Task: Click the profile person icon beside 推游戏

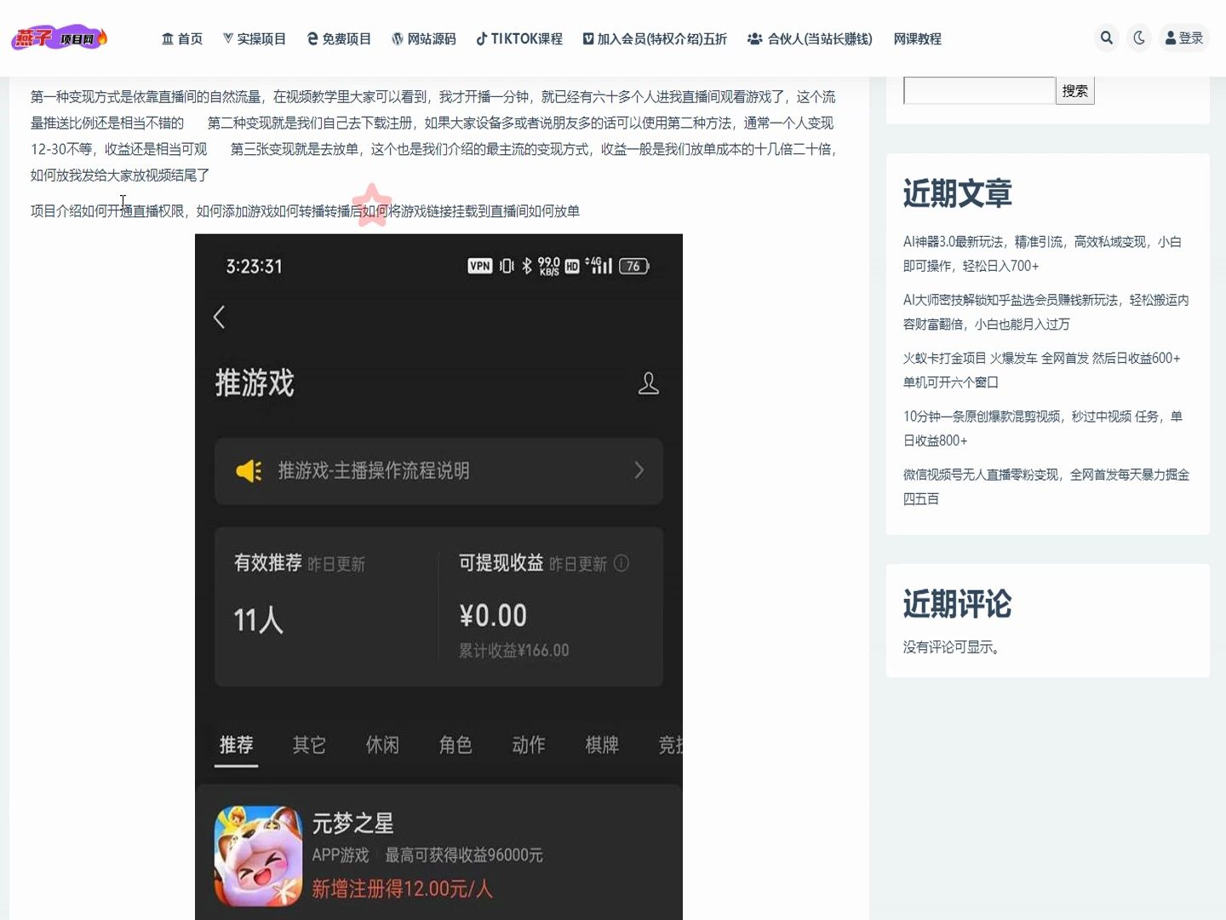Action: pos(649,383)
